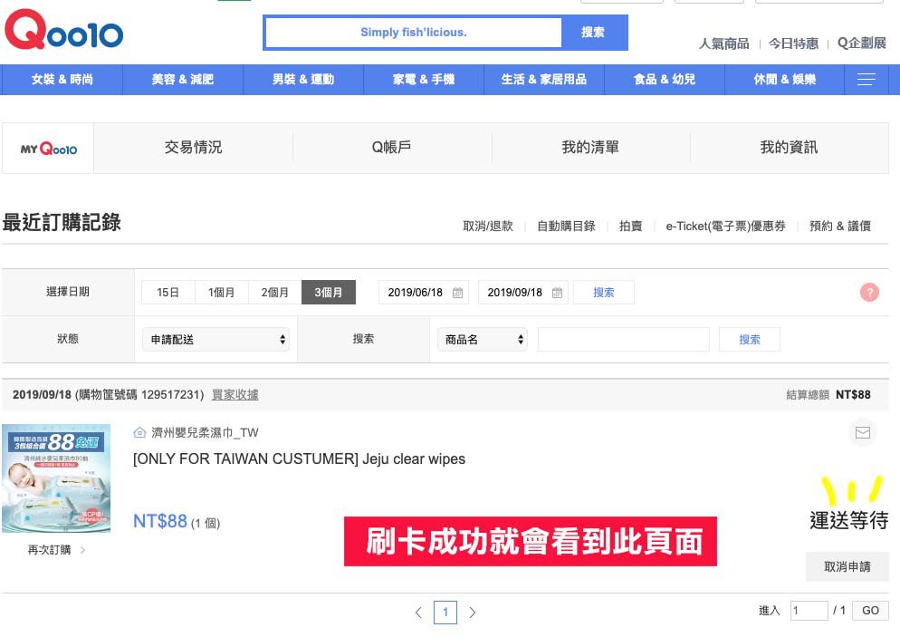Open the seller name 濟州嬰兒柔濕巾_TW
Screen dimensions: 900x637
[x=205, y=432]
